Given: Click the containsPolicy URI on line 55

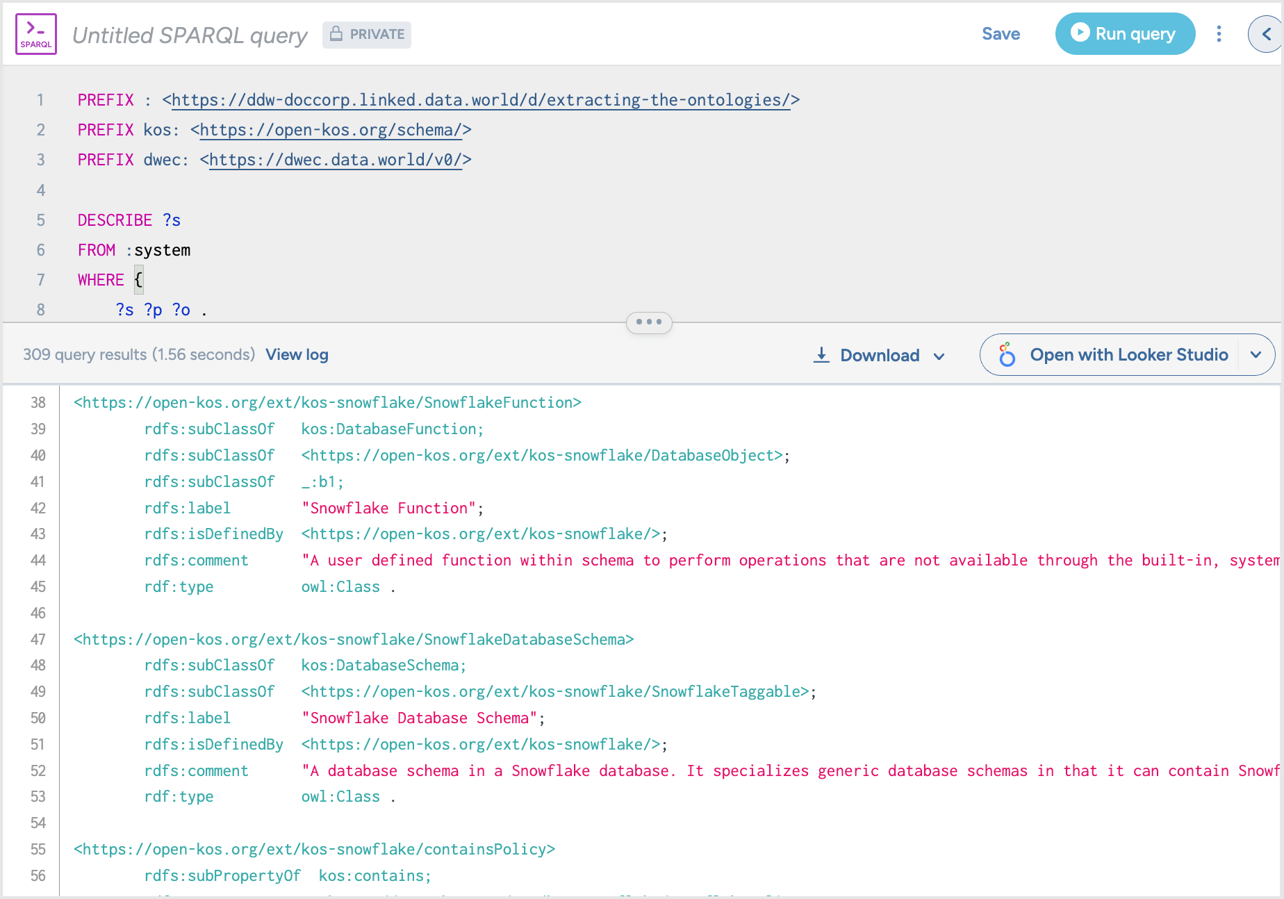Looking at the screenshot, I should point(314,850).
